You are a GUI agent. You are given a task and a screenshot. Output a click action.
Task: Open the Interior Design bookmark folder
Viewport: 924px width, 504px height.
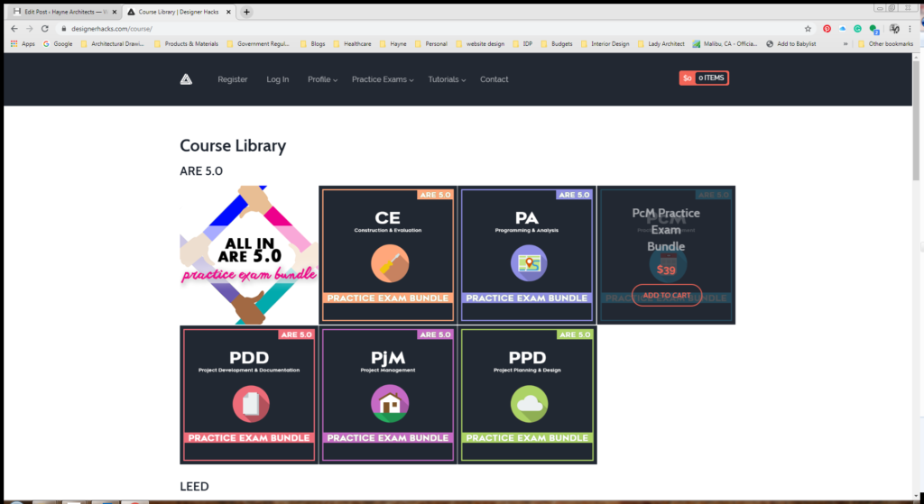(x=605, y=43)
